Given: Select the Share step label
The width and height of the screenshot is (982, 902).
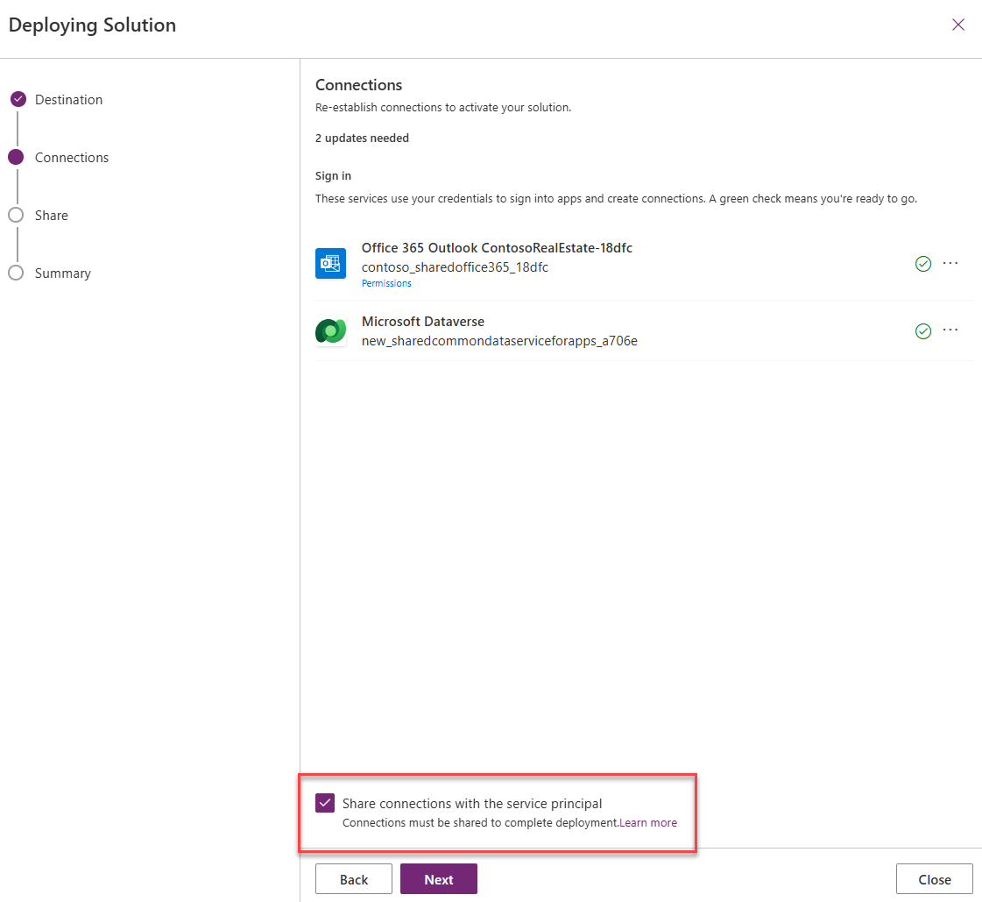Looking at the screenshot, I should tap(52, 216).
